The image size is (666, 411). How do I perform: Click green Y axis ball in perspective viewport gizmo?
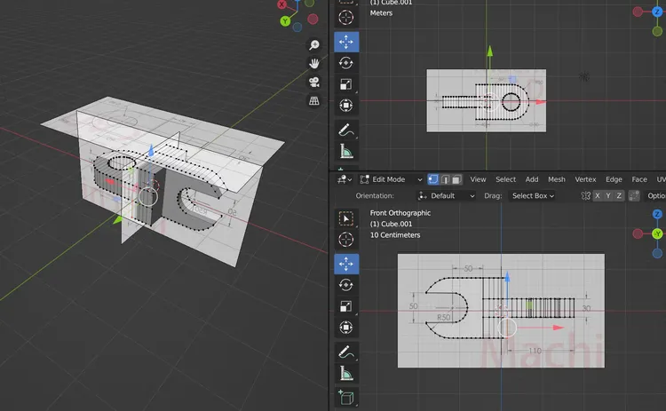(285, 20)
